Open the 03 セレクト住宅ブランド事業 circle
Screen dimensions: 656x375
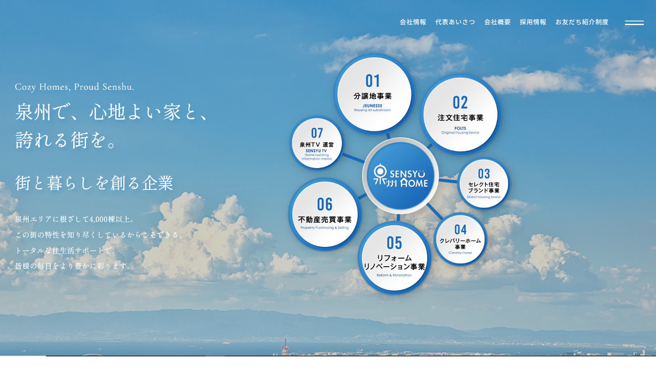(484, 183)
